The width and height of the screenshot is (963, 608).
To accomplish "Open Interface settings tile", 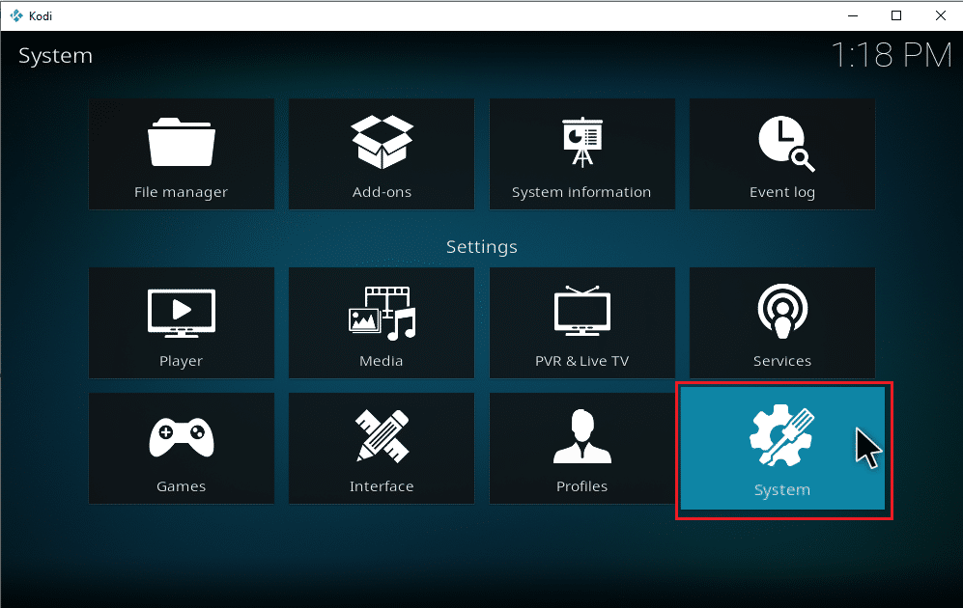I will (x=382, y=449).
